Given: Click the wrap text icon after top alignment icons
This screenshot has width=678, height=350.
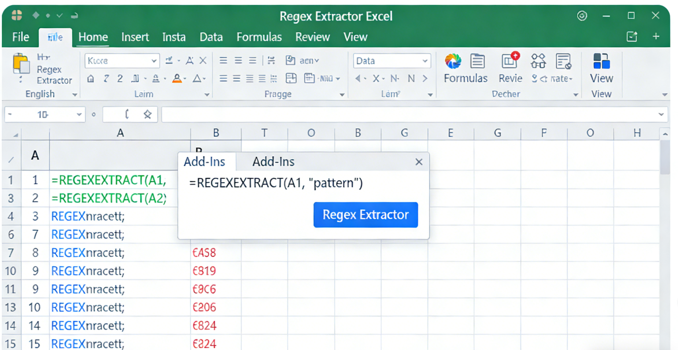Looking at the screenshot, I should click(x=271, y=61).
